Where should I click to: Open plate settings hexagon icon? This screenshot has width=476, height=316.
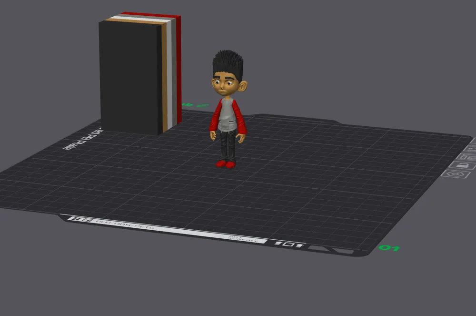[x=456, y=174]
